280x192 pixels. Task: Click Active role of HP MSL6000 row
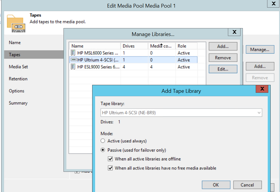(183, 53)
